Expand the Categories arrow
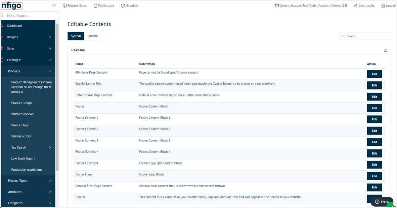Image resolution: width=397 pixels, height=208 pixels. tap(50, 203)
